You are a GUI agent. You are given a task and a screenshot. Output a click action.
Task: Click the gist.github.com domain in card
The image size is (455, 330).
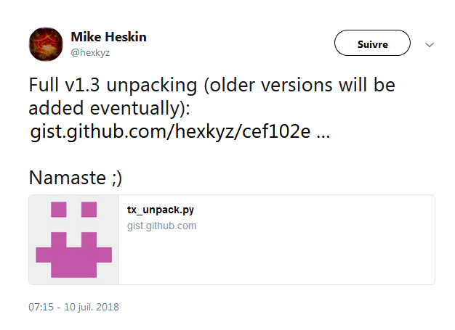161,226
